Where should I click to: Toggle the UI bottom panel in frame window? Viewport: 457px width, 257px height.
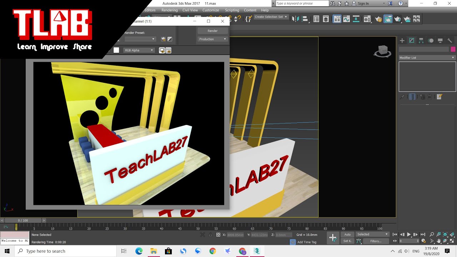pyautogui.click(x=169, y=50)
